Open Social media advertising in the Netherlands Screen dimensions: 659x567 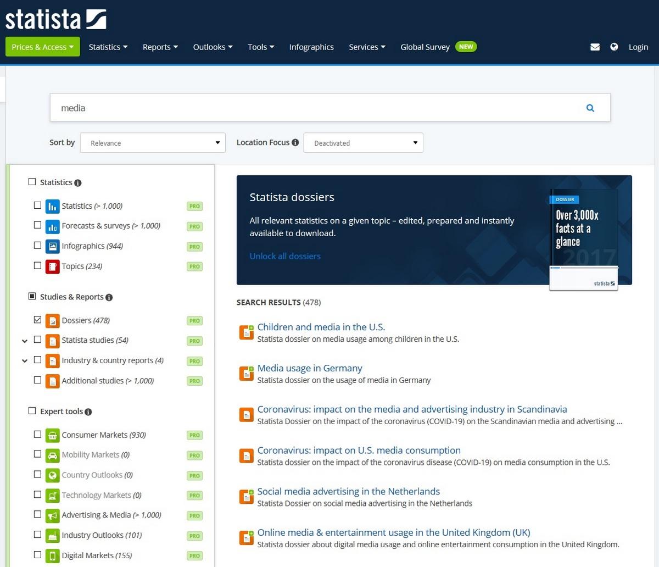coord(349,491)
